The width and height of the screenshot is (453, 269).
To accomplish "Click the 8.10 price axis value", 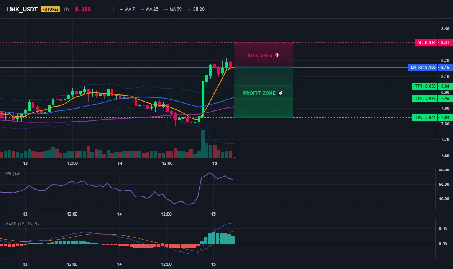I will (x=445, y=76).
